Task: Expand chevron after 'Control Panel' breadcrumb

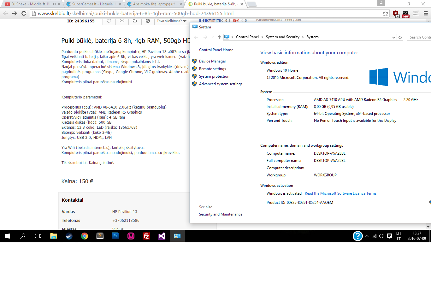Action: (262, 37)
